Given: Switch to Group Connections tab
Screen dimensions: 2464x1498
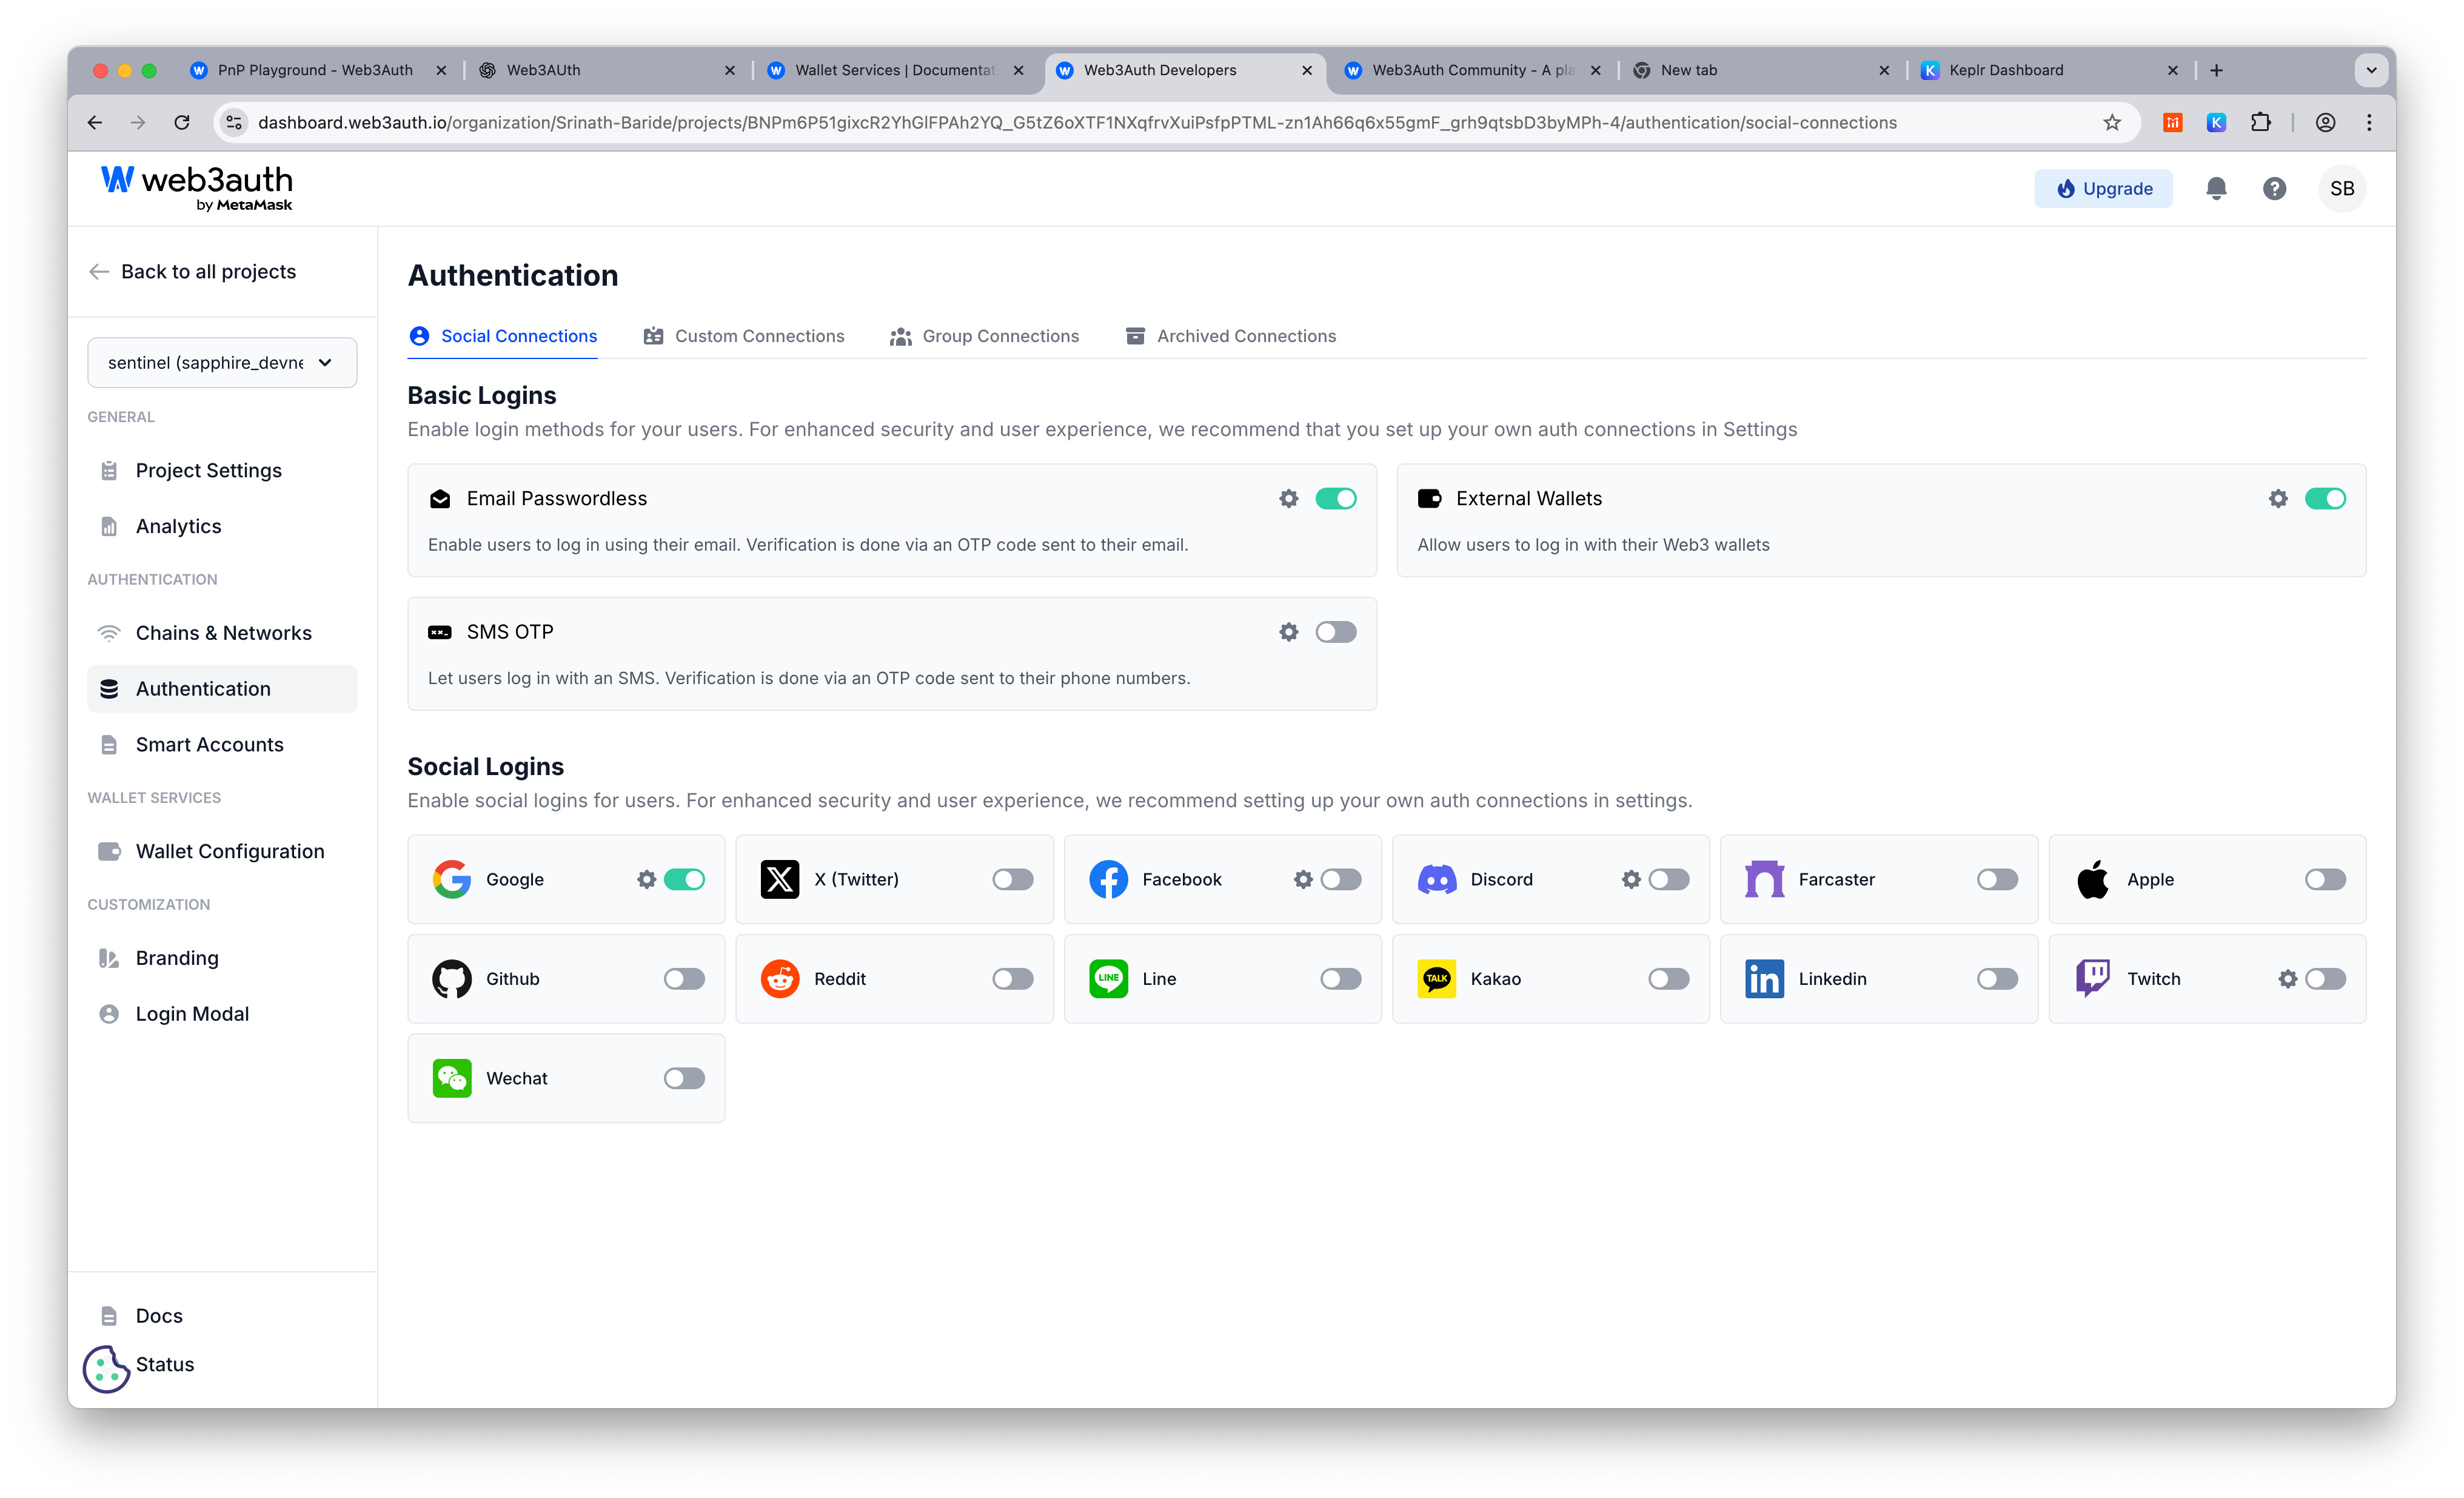Looking at the screenshot, I should [984, 336].
